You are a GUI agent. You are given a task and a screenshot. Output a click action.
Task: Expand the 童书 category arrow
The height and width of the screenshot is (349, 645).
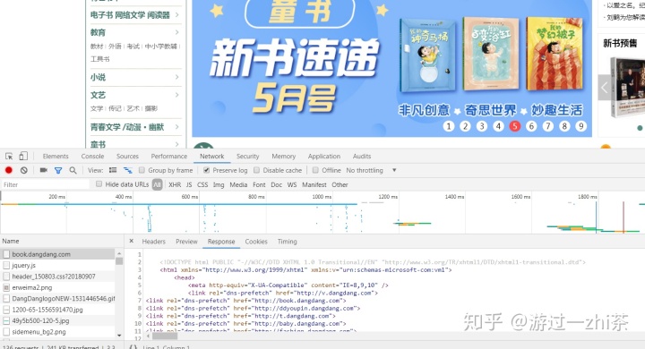click(x=176, y=144)
